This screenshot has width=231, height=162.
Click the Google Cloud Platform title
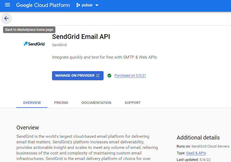point(43,5)
